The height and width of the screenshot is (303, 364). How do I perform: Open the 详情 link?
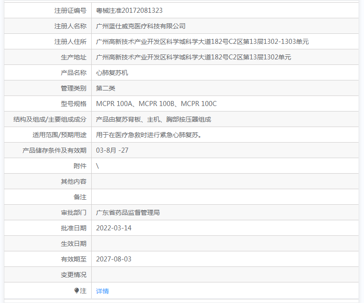[x=103, y=291]
